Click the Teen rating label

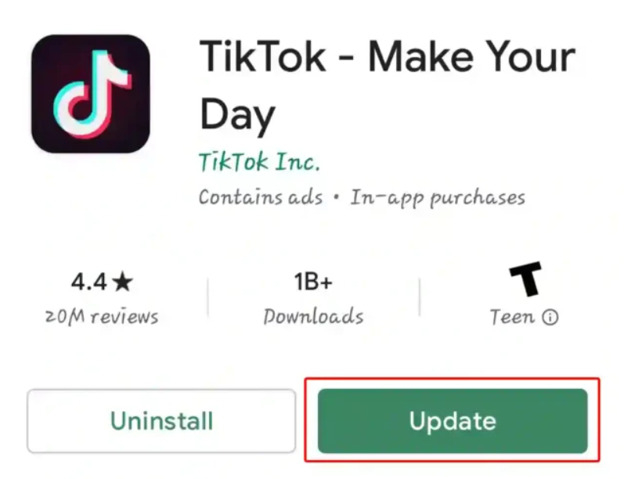coord(513,317)
